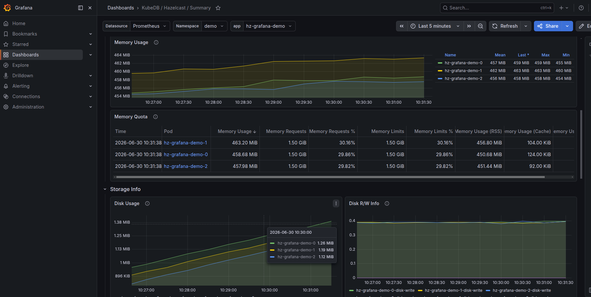Click the Refresh button
Image resolution: width=591 pixels, height=297 pixels.
click(505, 26)
